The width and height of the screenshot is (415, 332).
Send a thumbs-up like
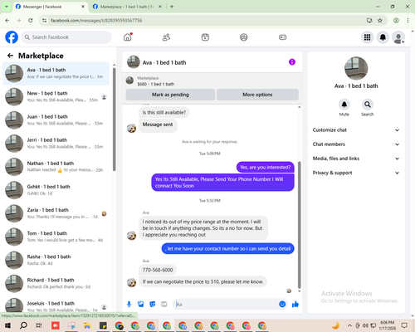tap(295, 305)
